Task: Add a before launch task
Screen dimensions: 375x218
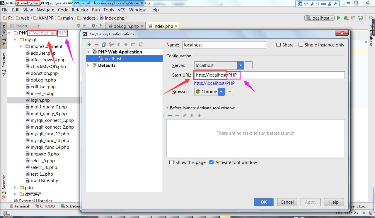Action: coord(170,115)
